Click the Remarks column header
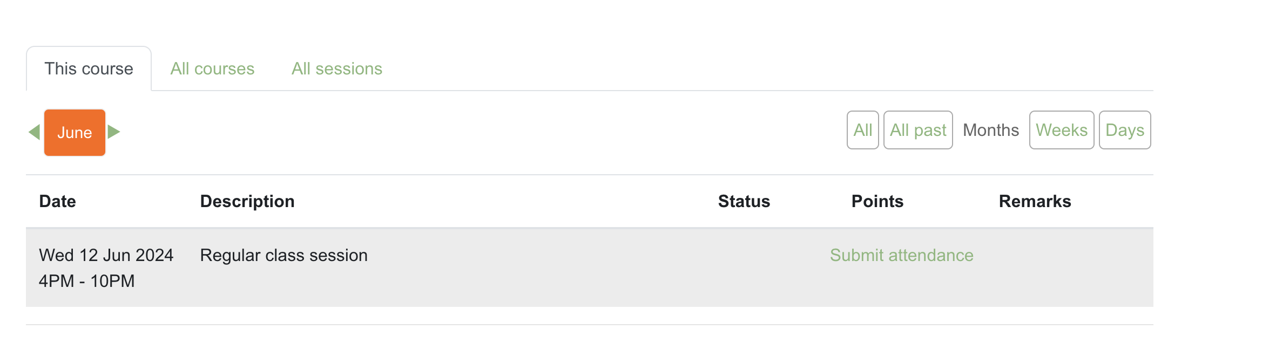This screenshot has width=1269, height=343. 1035,201
